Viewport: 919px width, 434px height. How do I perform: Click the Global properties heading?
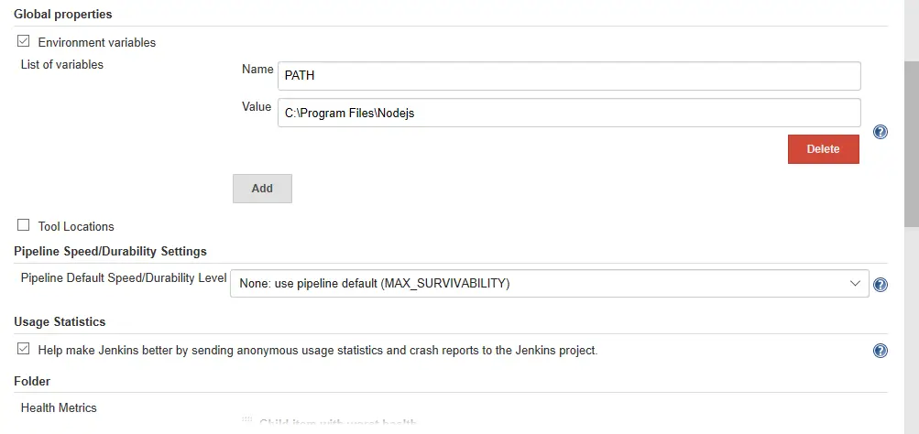point(62,14)
